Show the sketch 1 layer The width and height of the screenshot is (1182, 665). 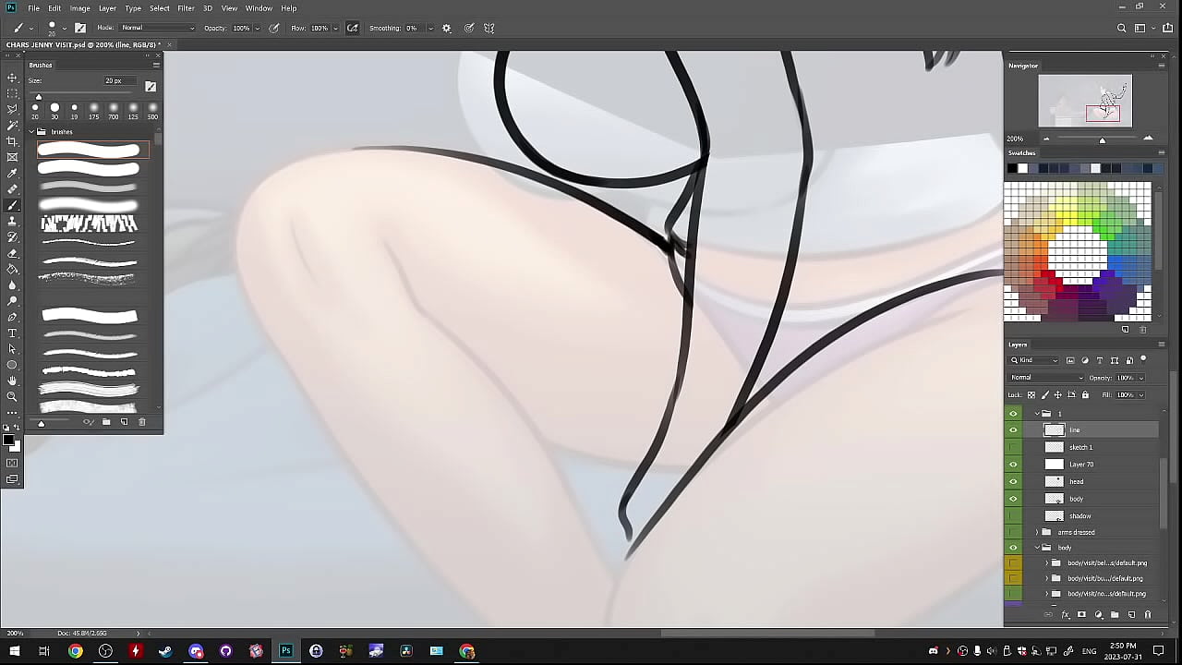tap(1013, 447)
